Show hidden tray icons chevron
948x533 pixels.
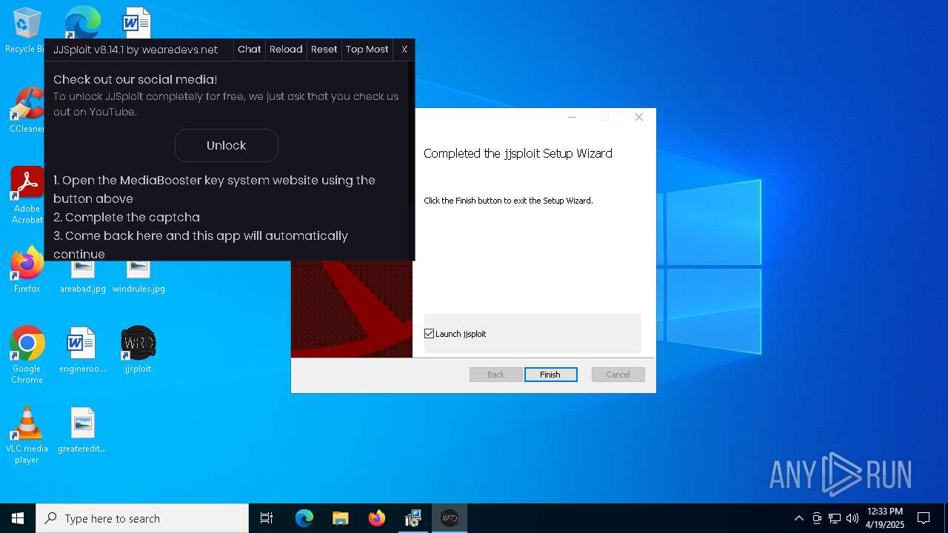(x=798, y=518)
